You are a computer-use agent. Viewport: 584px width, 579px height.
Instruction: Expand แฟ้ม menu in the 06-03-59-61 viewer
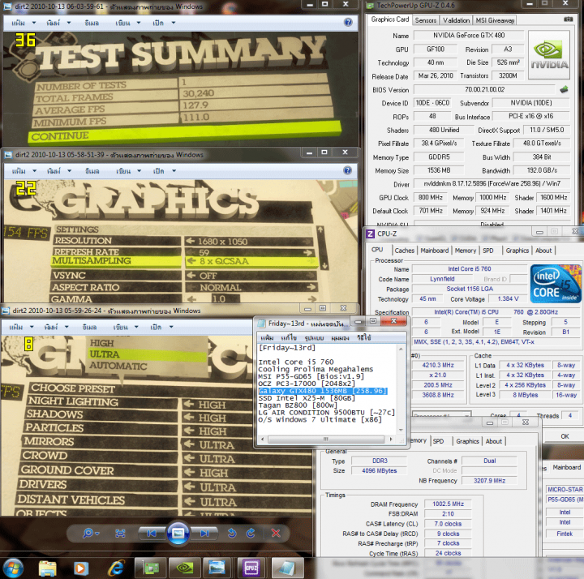click(24, 23)
